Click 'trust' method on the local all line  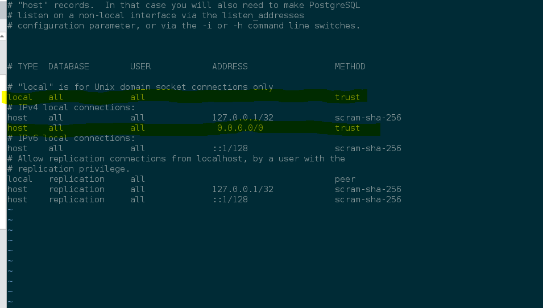click(347, 97)
